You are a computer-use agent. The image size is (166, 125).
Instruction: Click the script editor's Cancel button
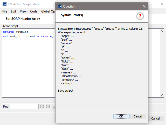(x=155, y=118)
